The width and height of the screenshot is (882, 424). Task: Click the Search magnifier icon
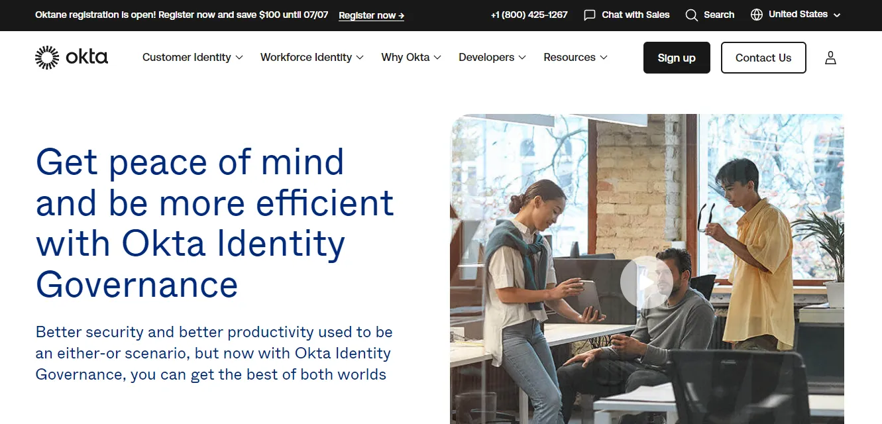click(x=691, y=15)
